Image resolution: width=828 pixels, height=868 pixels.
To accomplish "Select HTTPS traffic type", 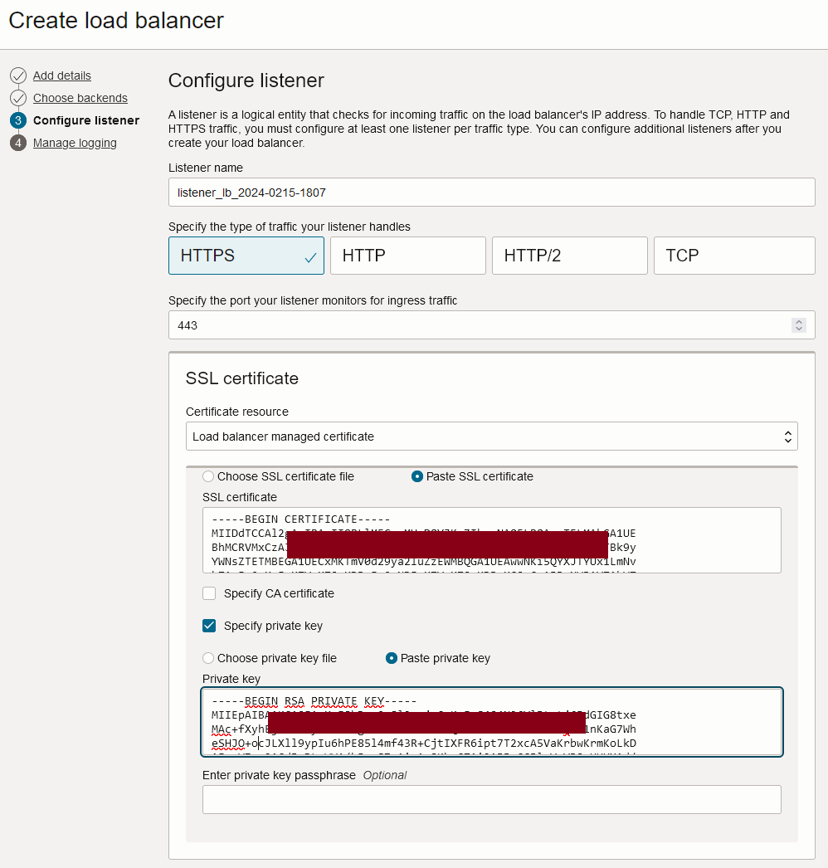I will 246,256.
